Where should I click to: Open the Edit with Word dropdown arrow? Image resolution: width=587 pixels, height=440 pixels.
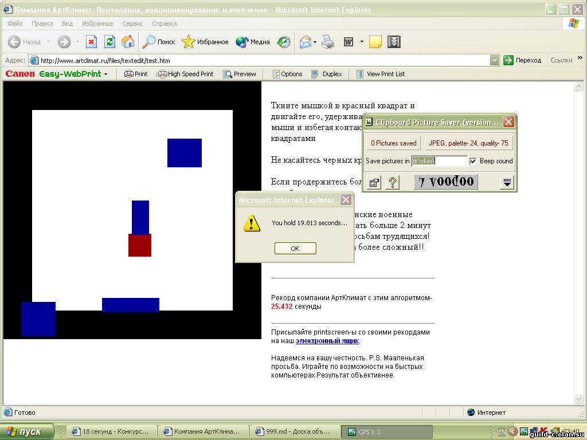pyautogui.click(x=362, y=42)
